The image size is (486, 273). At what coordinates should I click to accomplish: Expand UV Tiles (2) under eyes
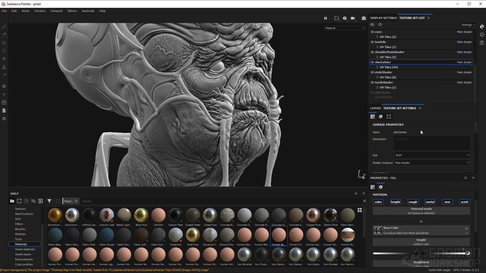click(x=377, y=37)
